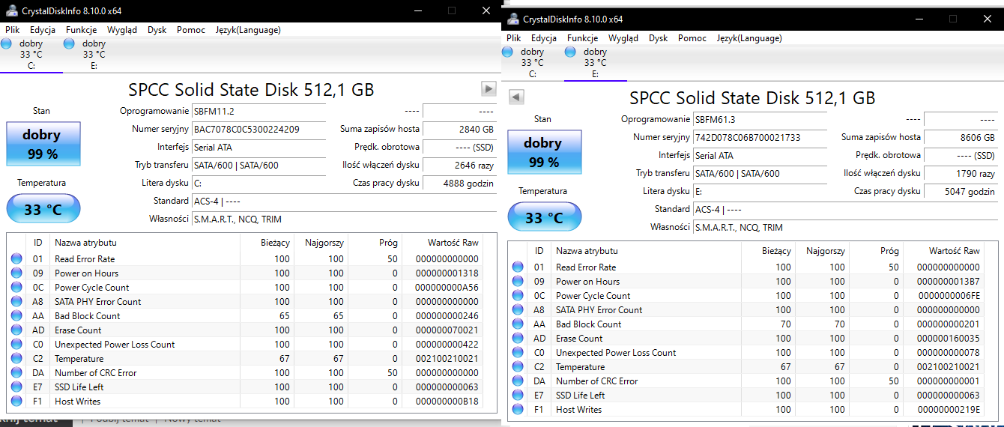Select disk E: status orb in right window
Screen dimensions: 1004x427
(x=570, y=52)
